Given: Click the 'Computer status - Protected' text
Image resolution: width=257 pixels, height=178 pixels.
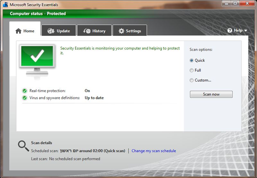Looking at the screenshot, I should click(x=38, y=14).
